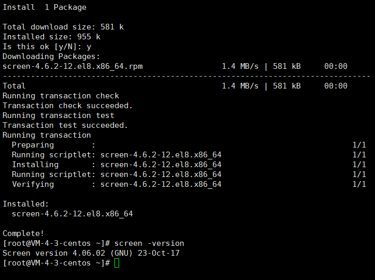Click the 'screen -version' command text

(149, 243)
